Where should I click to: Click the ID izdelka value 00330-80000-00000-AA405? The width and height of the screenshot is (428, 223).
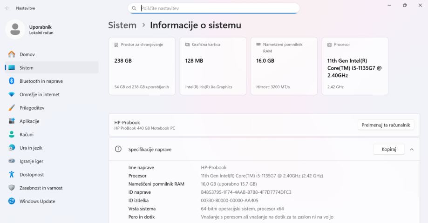(229, 200)
